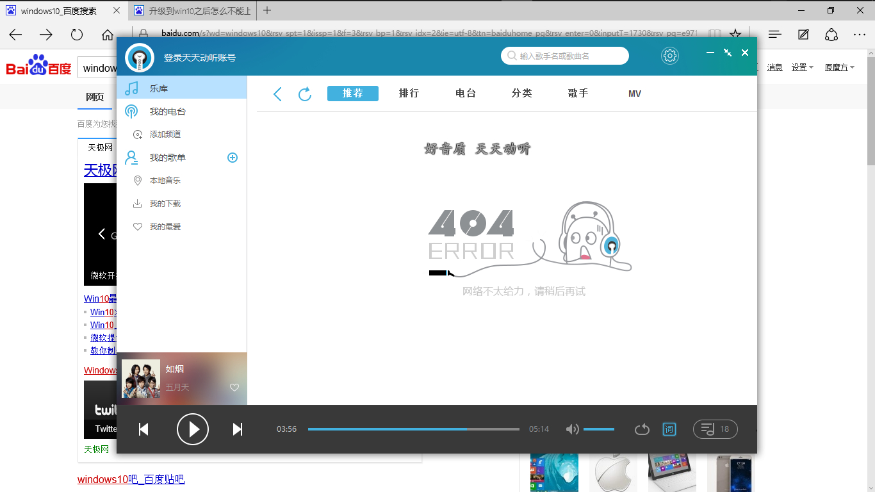Close the windows10_百度搜索 browser tab
This screenshot has width=875, height=492.
(115, 11)
